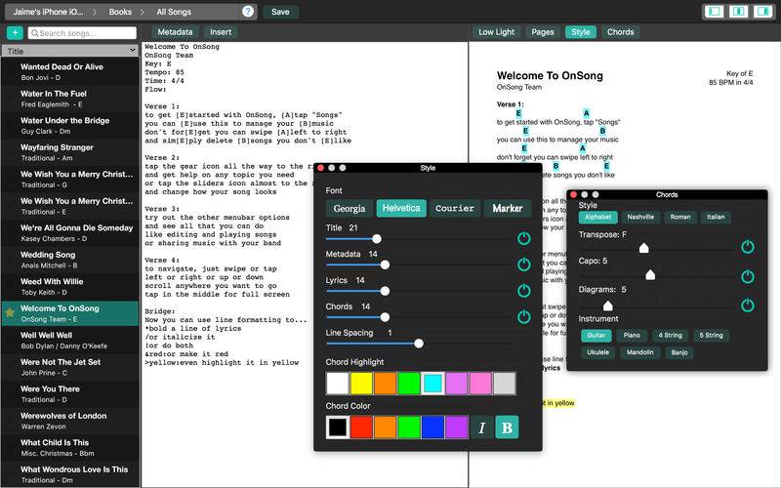The image size is (781, 488).
Task: Select song Wanted Dead Or Alive
Action: coord(70,71)
